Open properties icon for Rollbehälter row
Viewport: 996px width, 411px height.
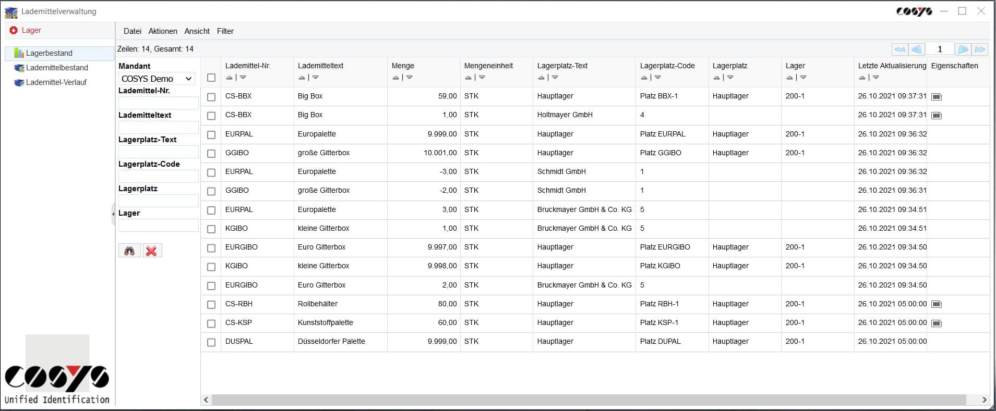[937, 304]
